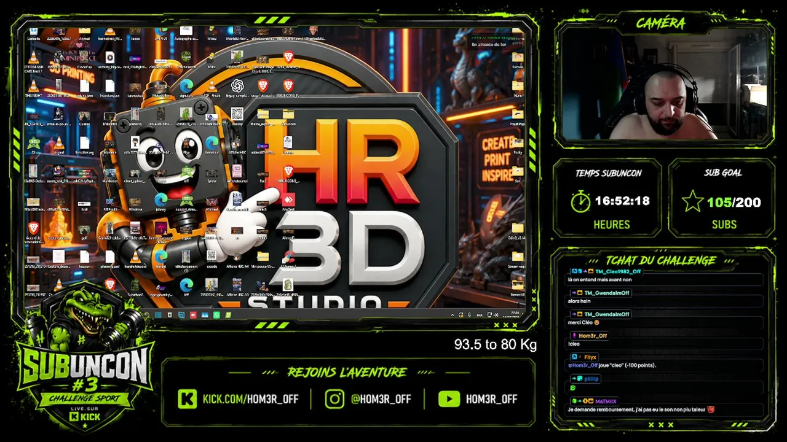Click the HOM3R_OFF name beside the YouTube logo

[x=491, y=399]
